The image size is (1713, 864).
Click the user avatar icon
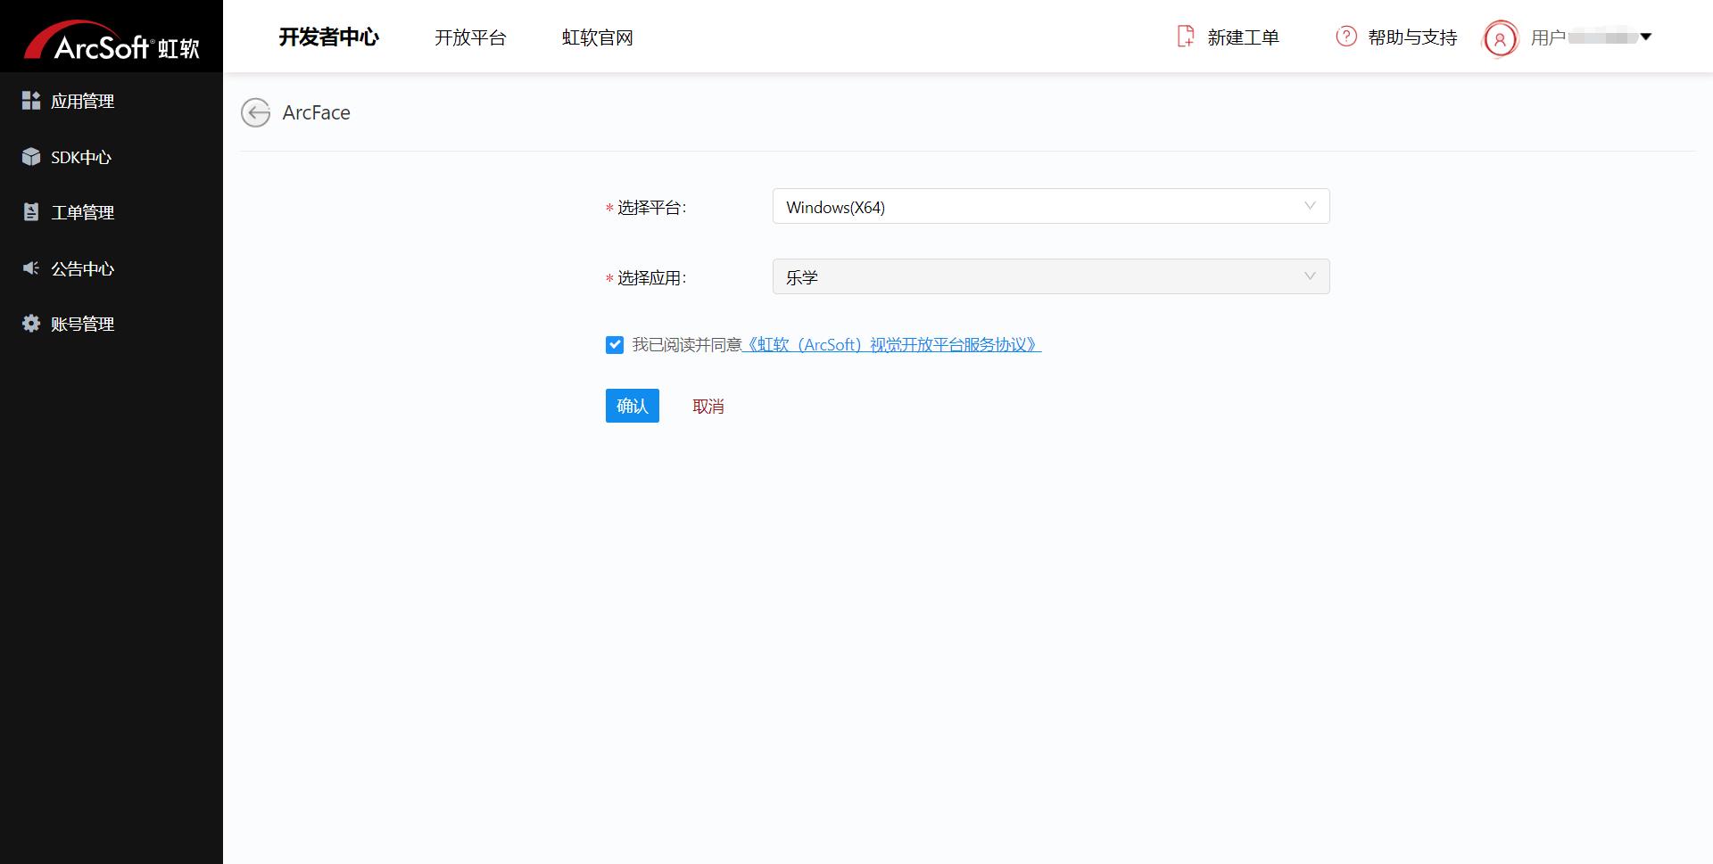point(1501,38)
